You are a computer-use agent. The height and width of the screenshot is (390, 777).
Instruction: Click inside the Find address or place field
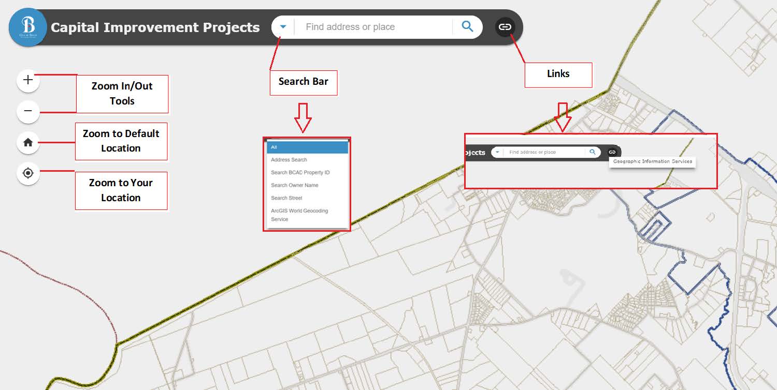pyautogui.click(x=373, y=26)
